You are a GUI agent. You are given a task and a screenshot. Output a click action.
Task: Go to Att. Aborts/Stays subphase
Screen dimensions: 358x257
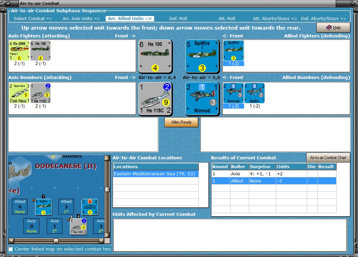(x=275, y=19)
